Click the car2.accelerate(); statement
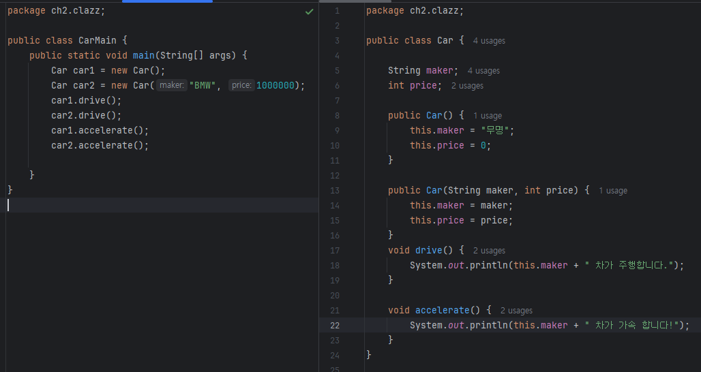701x372 pixels. coord(100,146)
